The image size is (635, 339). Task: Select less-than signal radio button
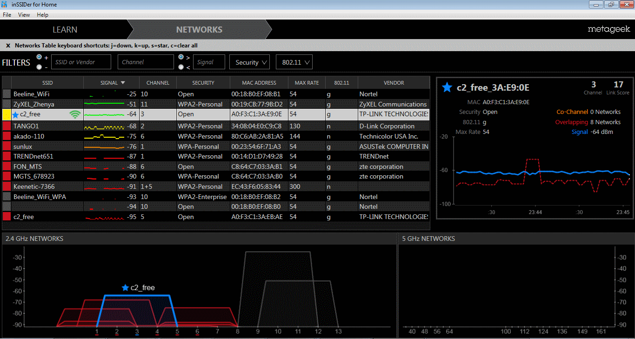pos(181,67)
